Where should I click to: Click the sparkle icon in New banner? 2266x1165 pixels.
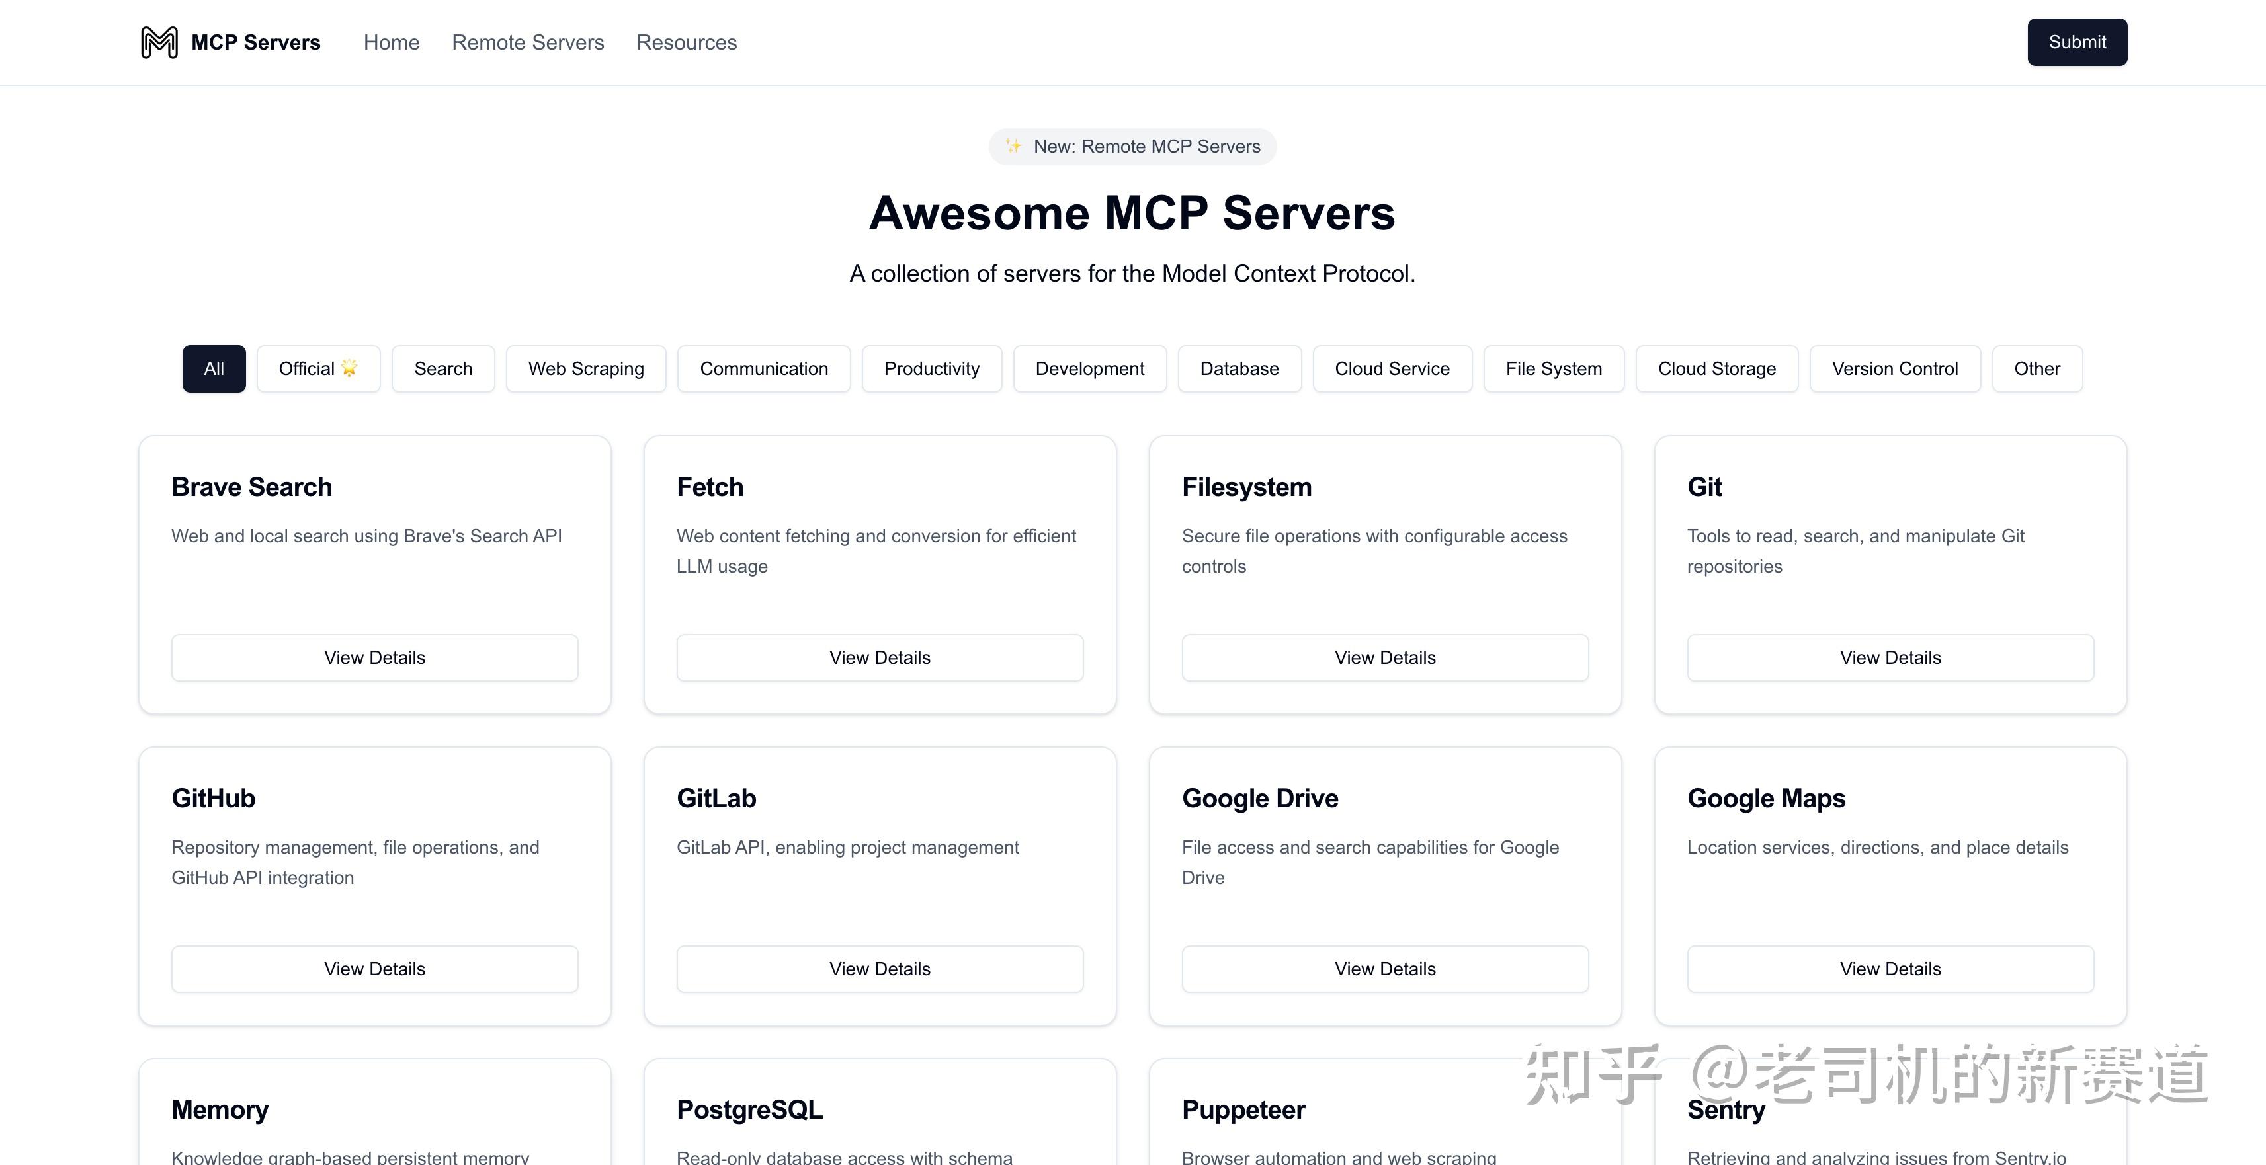1013,146
